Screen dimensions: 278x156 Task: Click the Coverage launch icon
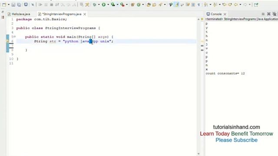pos(113,5)
